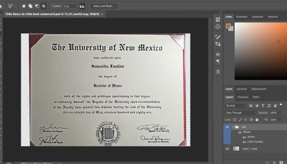This screenshot has width=287, height=164.
Task: Click the fx layer style icon
Action: click(274, 162)
